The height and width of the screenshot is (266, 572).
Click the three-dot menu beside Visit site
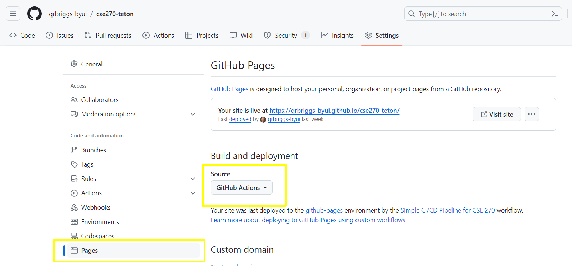click(x=531, y=114)
